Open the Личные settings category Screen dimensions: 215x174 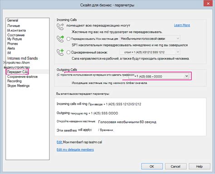point(14,26)
